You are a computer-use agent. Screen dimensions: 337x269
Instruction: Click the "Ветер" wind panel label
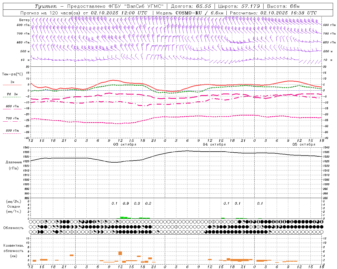(24, 20)
